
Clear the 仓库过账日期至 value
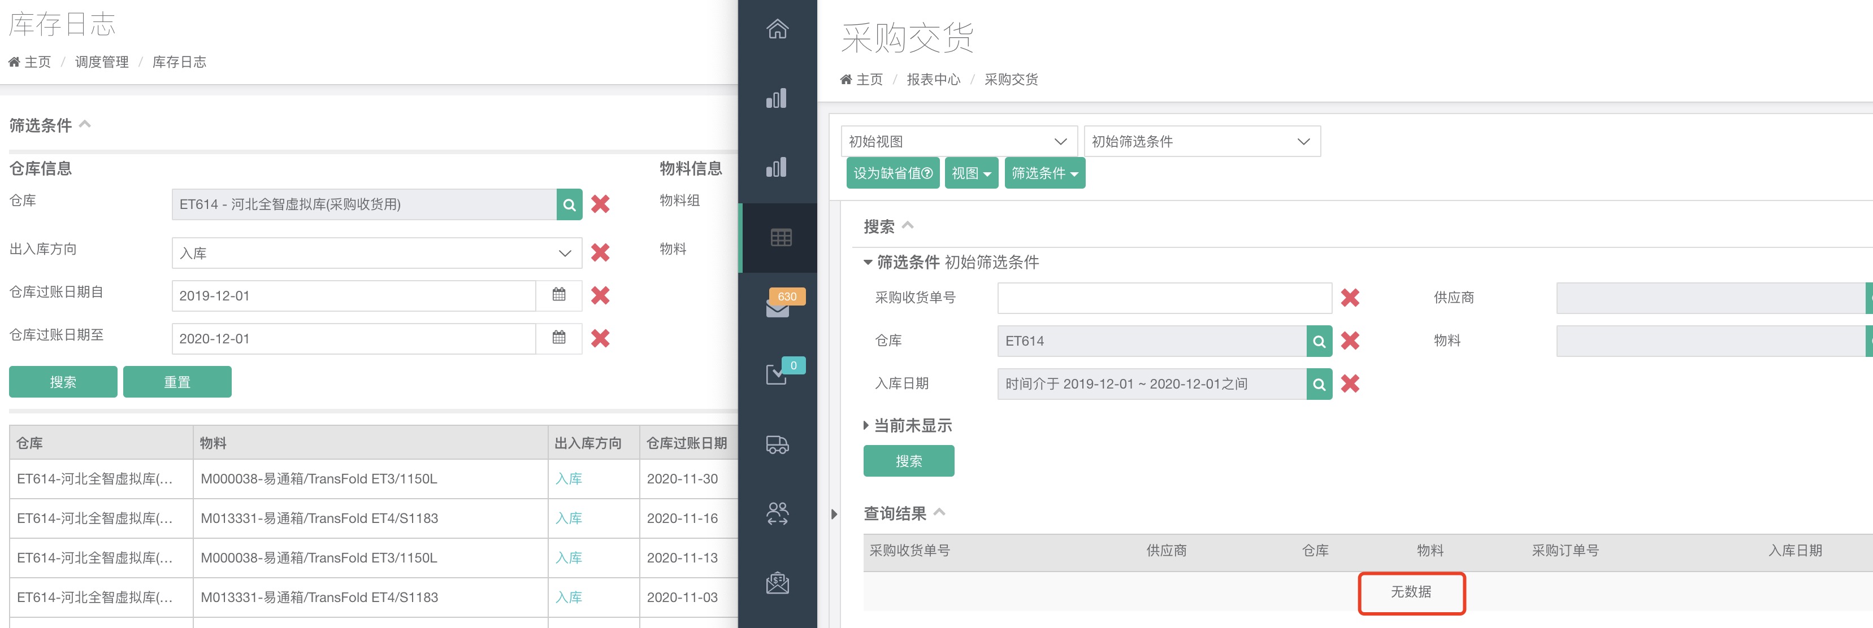coord(600,338)
